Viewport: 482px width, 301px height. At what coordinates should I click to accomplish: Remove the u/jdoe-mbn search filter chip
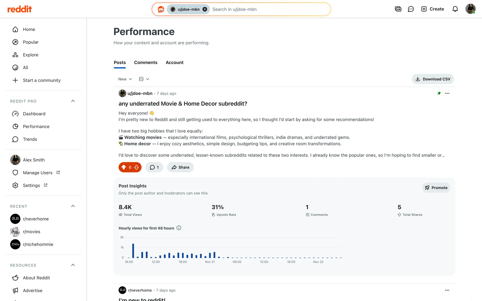[205, 9]
